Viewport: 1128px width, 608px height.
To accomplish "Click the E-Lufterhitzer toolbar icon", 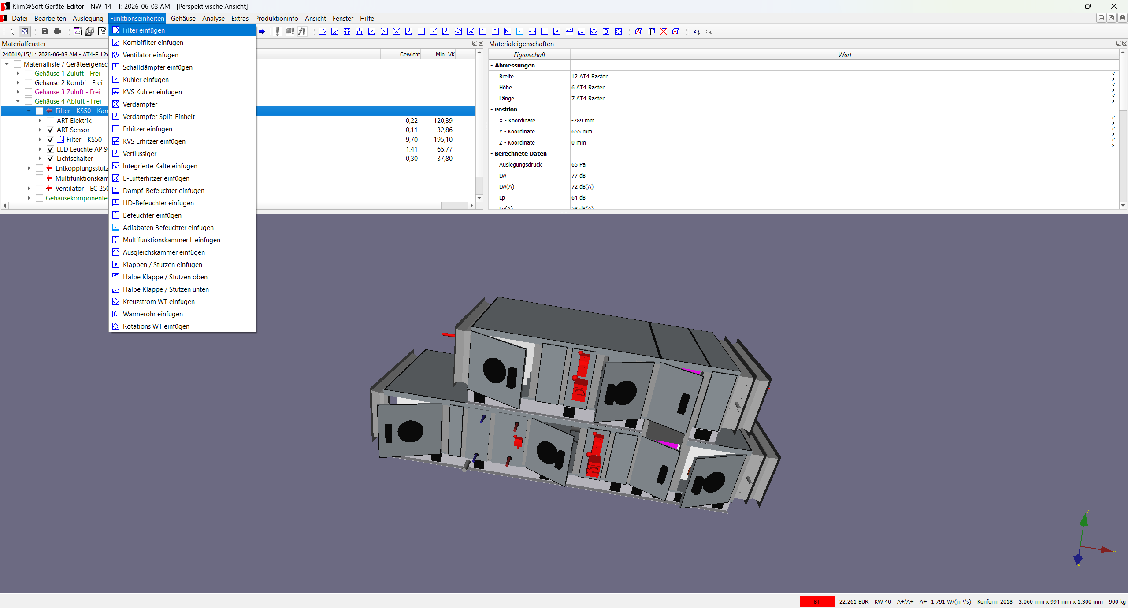I will pos(471,31).
